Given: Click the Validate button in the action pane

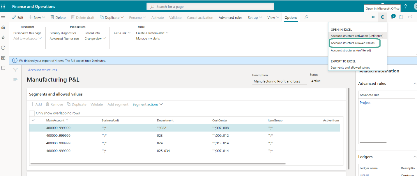Looking at the screenshot, I should pos(175,17).
